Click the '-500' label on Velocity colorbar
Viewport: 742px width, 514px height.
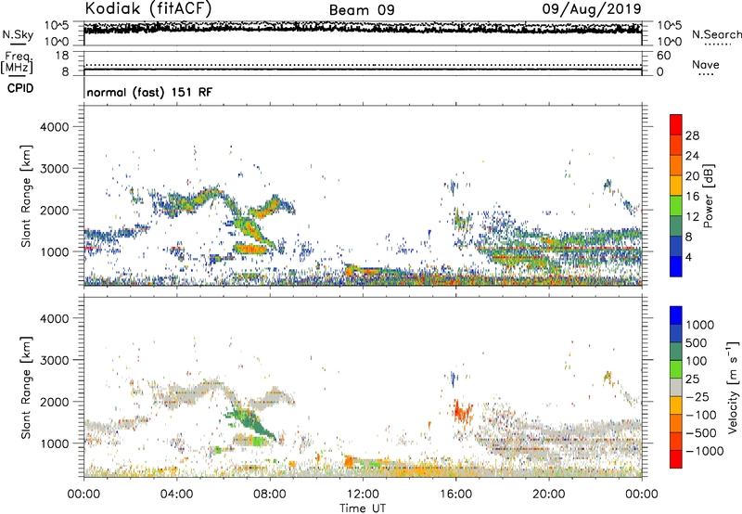(x=701, y=433)
